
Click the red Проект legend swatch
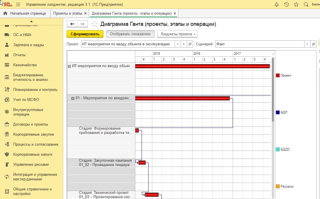point(277,75)
